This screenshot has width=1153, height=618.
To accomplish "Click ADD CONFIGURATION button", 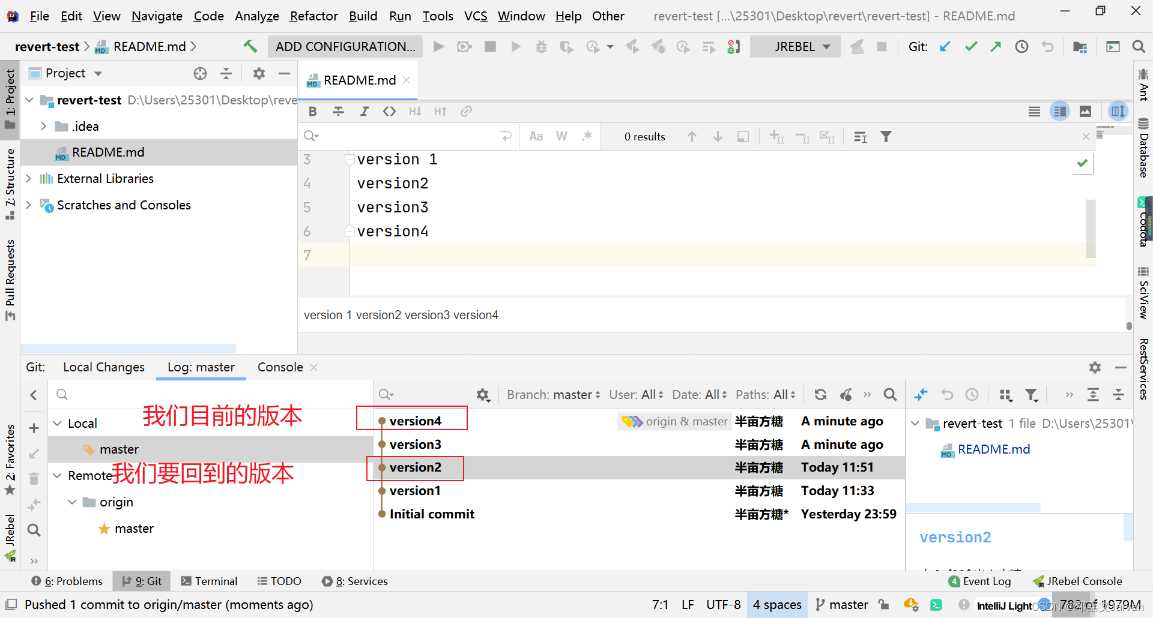I will 345,46.
